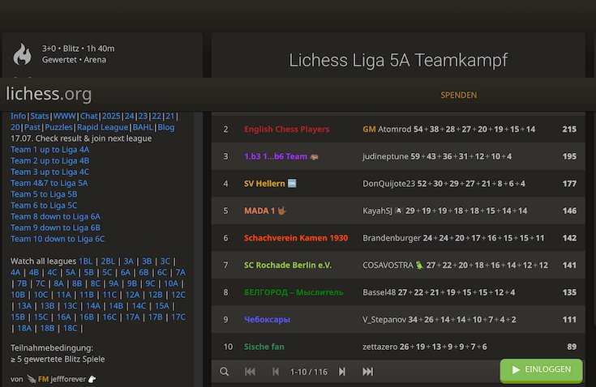The image size is (596, 387).
Task: Follow Team 6 to Liga 5C
Action: [x=44, y=206]
